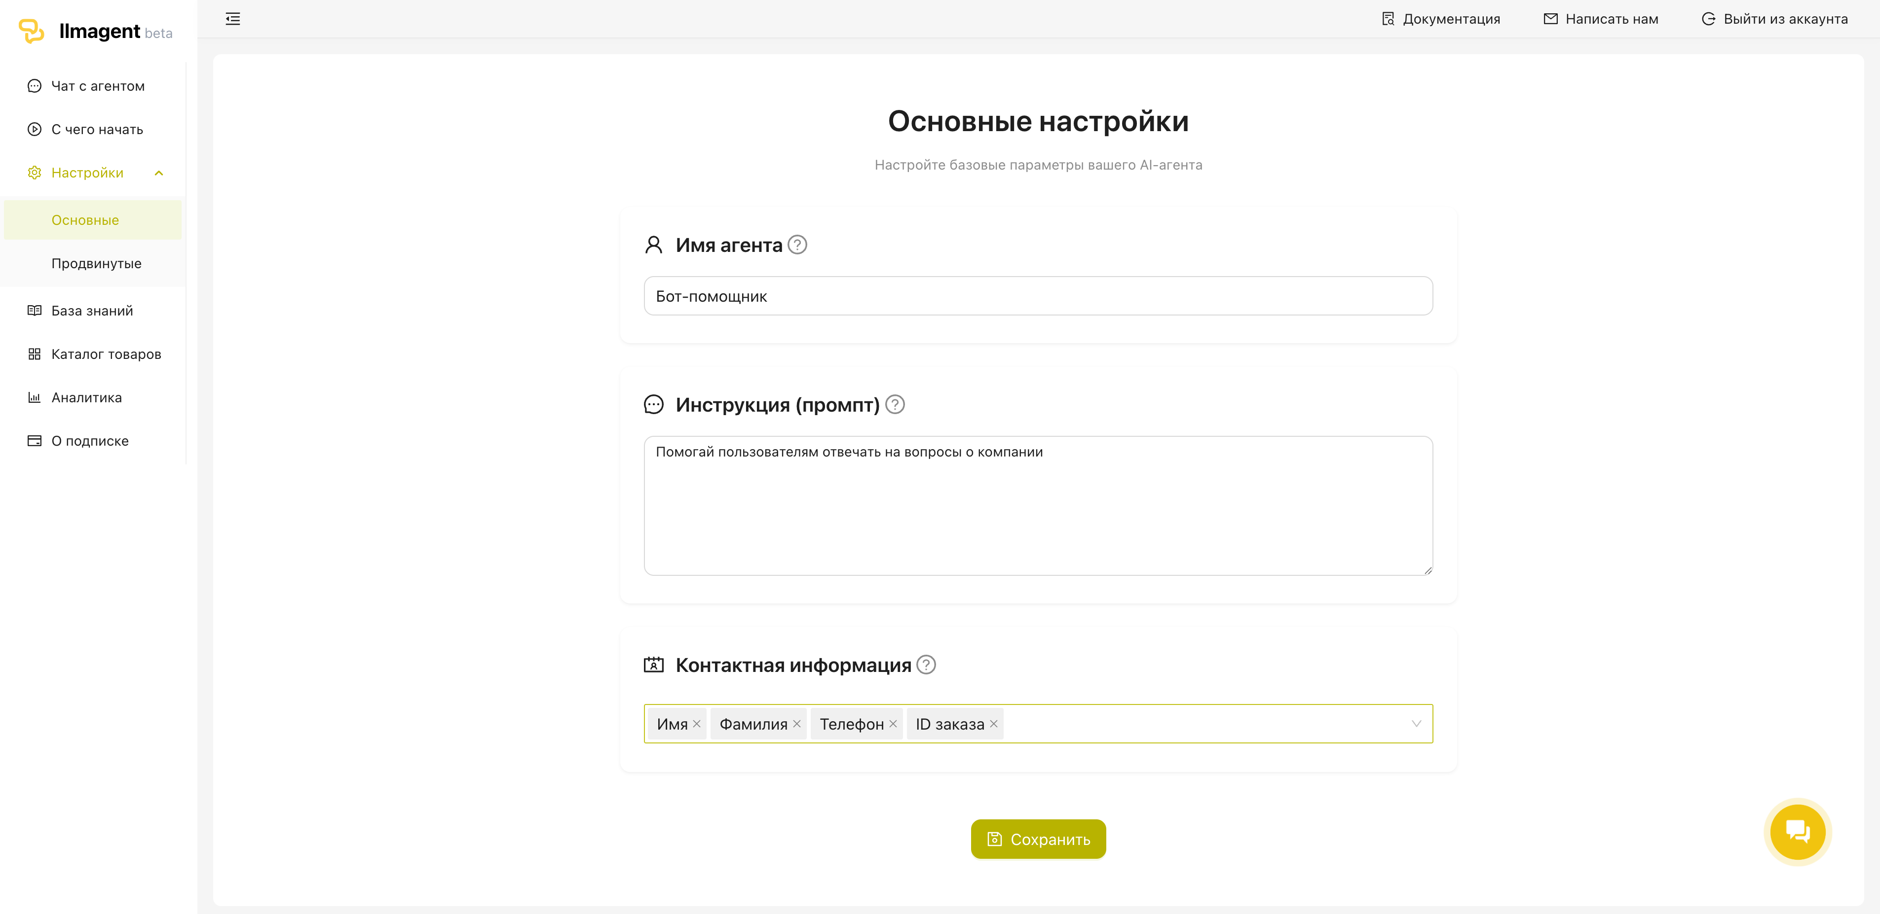Open Аналитика page

tap(86, 398)
